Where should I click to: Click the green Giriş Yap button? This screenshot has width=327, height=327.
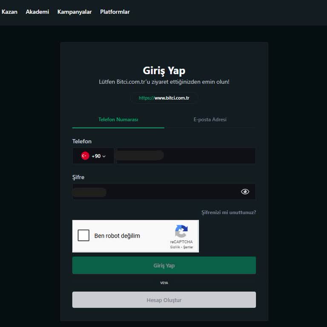[164, 265]
